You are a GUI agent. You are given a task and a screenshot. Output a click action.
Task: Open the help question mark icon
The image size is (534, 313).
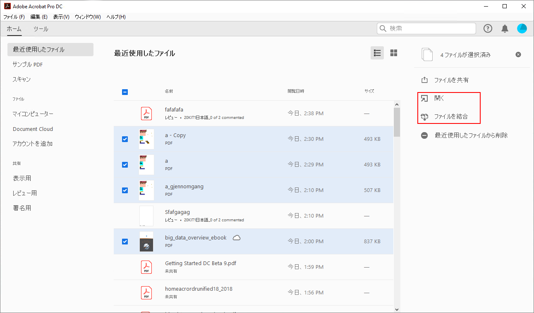tap(488, 28)
